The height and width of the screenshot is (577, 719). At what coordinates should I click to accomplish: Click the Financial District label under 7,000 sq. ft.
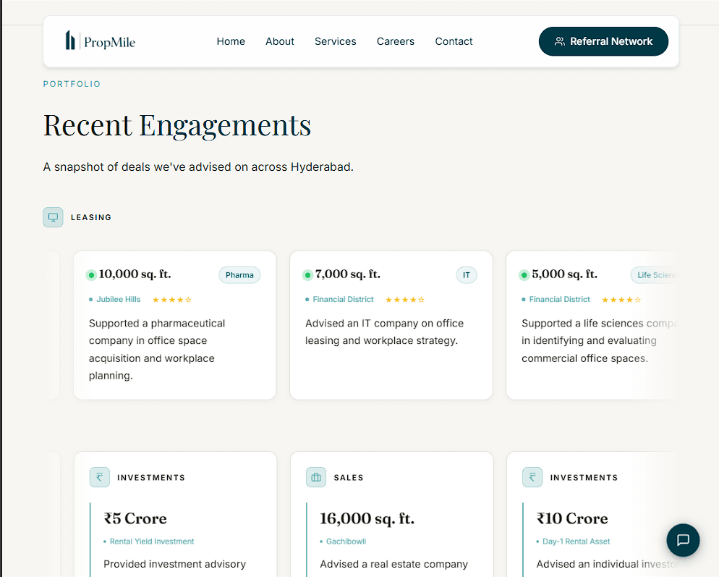pyautogui.click(x=343, y=299)
